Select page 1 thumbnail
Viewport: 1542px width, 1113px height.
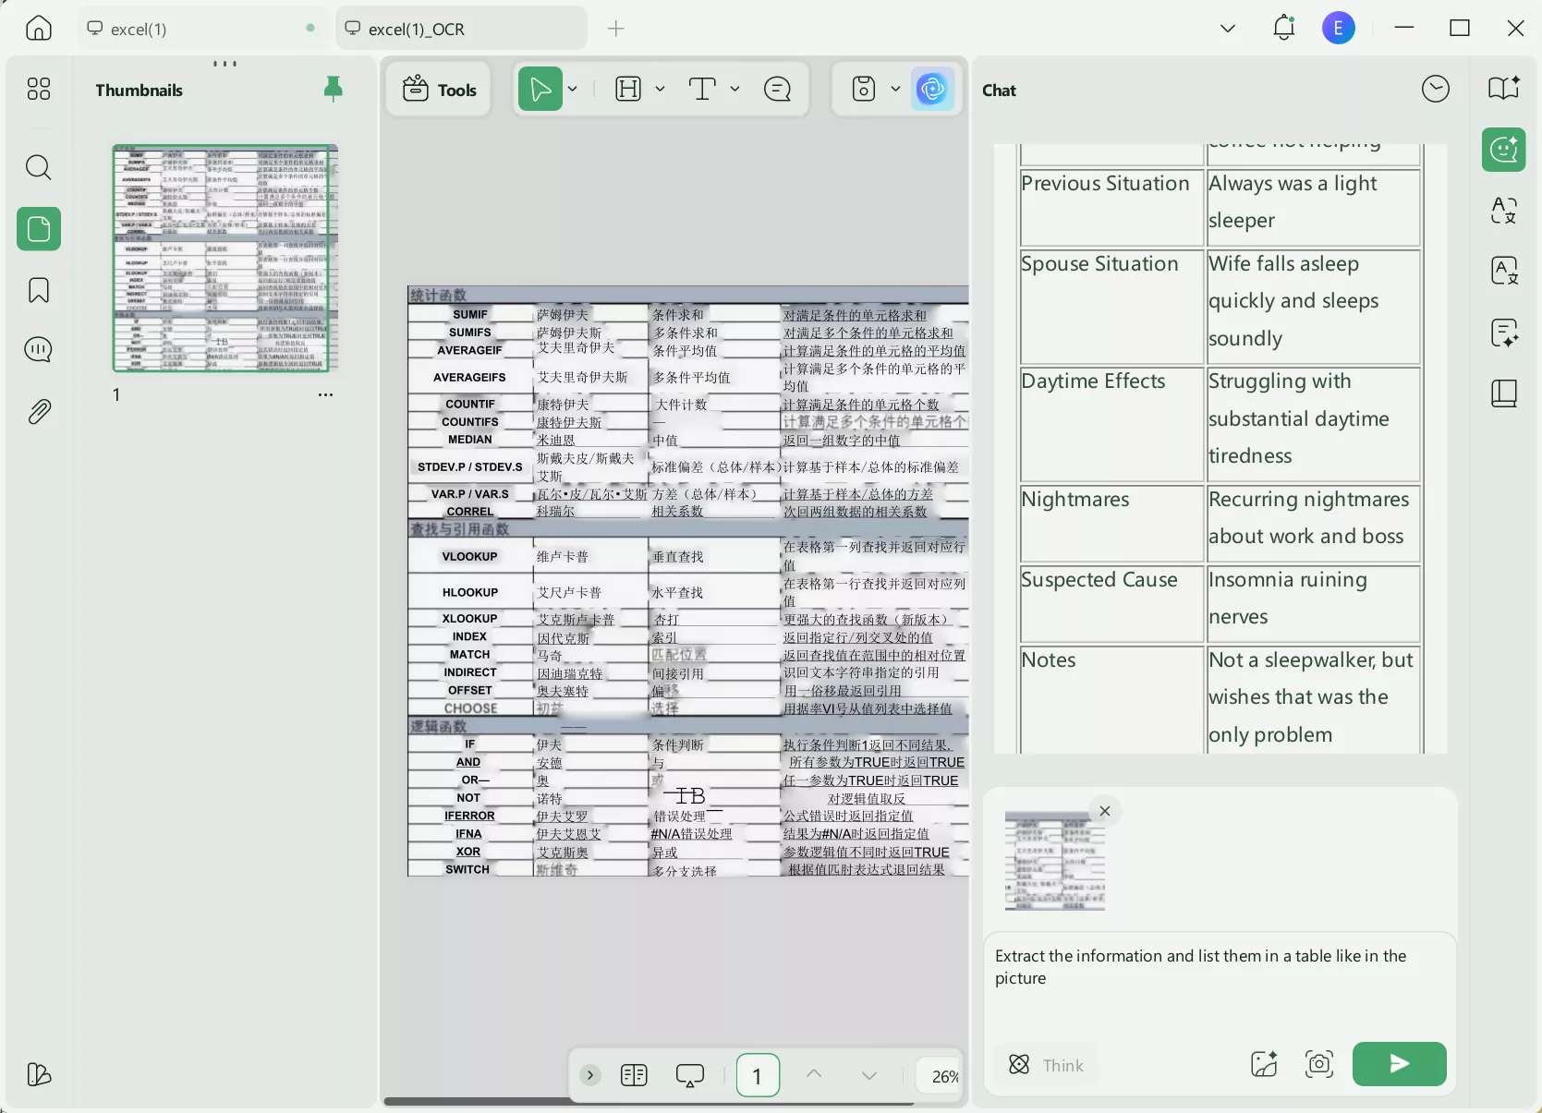[225, 258]
